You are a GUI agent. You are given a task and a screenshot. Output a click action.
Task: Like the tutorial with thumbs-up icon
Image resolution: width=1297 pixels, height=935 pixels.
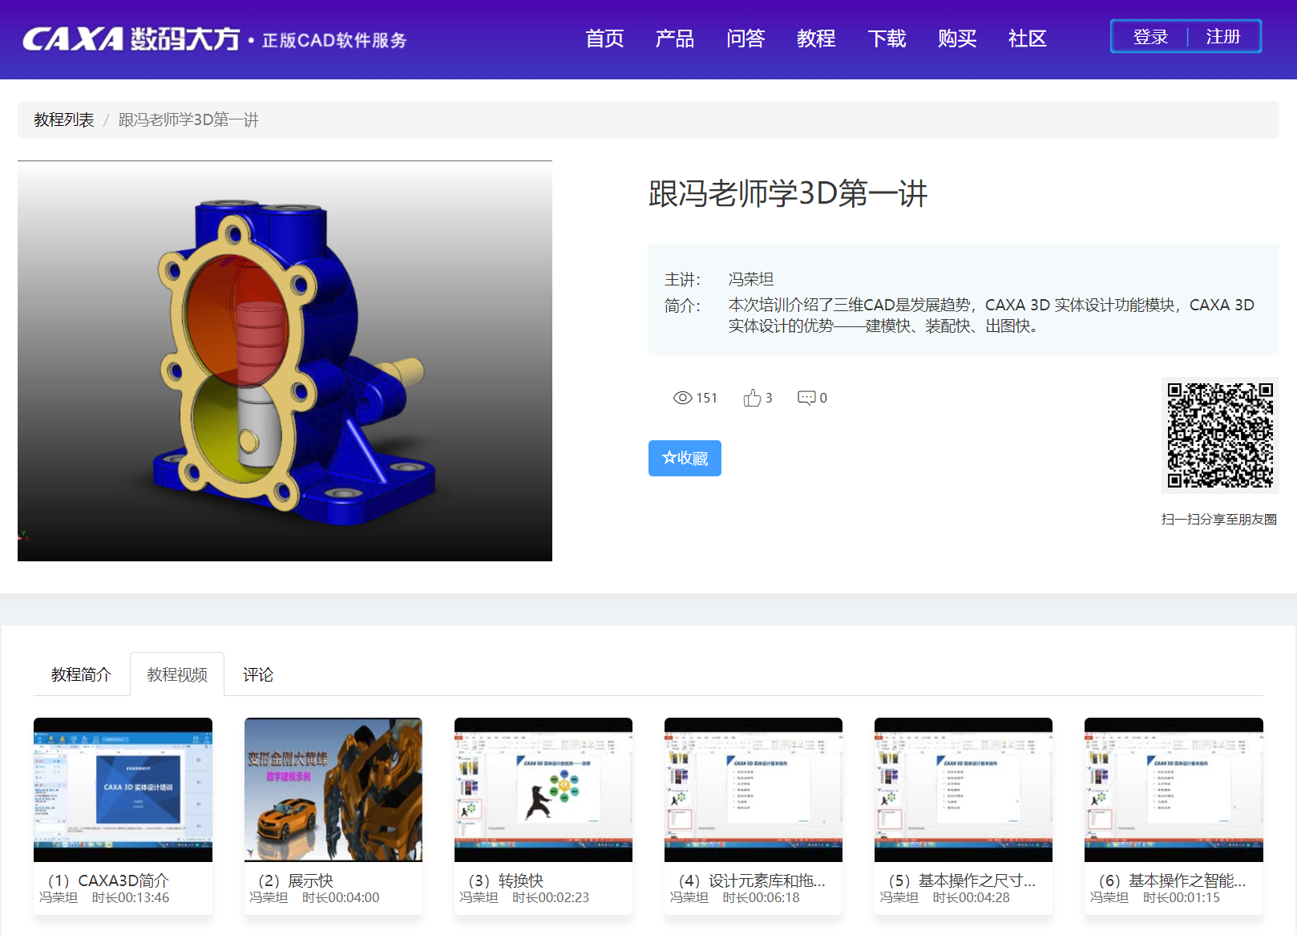click(x=752, y=398)
